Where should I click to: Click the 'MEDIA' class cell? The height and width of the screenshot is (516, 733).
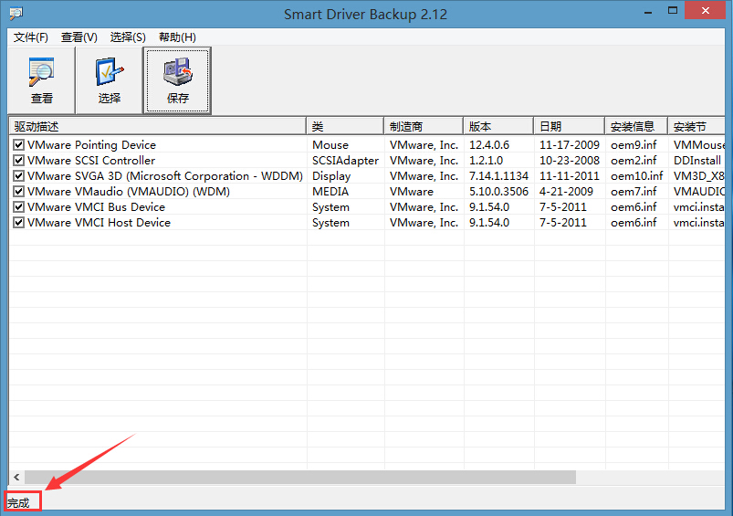[x=330, y=192]
